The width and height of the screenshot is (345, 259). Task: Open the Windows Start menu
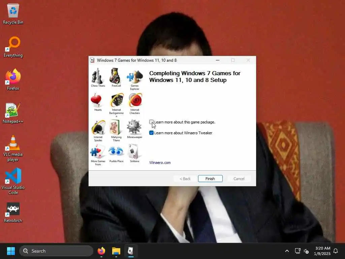[11, 251]
